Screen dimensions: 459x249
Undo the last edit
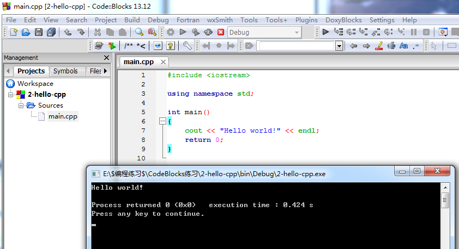68,32
